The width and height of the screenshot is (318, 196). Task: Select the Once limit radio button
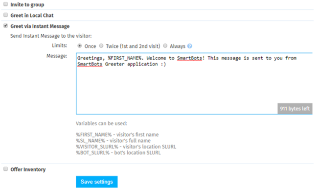(x=79, y=46)
